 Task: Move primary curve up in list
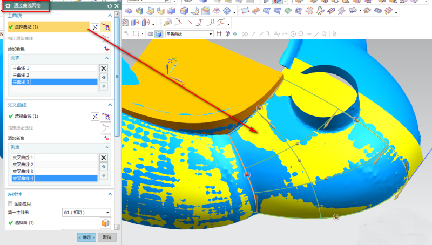coord(104,77)
